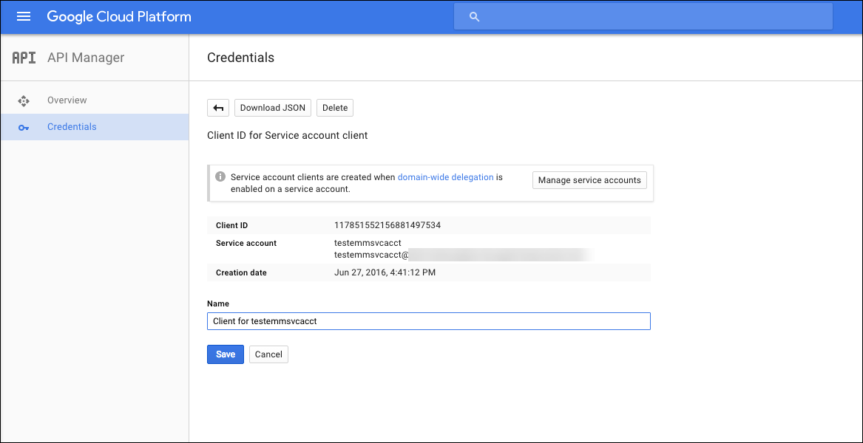Go back using the arrow button
This screenshot has width=863, height=443.
pos(218,108)
